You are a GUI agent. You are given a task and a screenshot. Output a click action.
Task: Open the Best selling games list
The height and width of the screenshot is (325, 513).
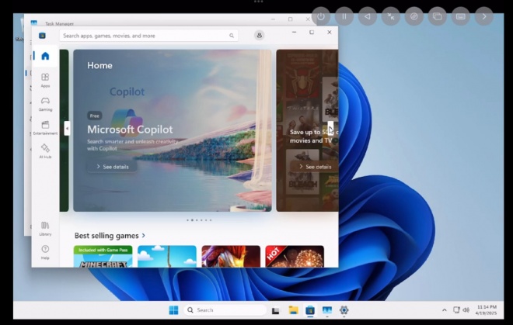point(110,236)
